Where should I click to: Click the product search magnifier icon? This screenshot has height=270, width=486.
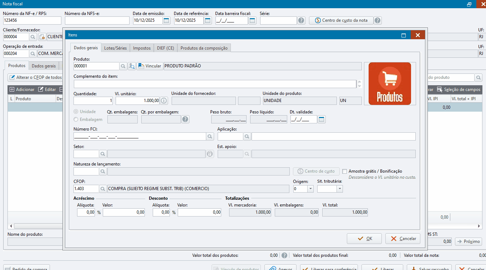click(123, 66)
